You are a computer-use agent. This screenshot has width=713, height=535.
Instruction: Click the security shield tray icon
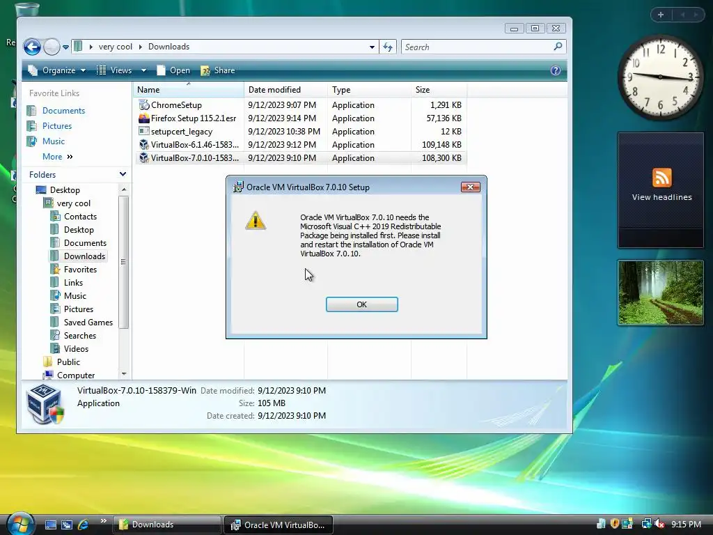(x=614, y=524)
